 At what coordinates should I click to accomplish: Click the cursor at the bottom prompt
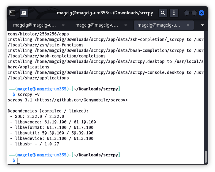pyautogui.click(x=19, y=161)
